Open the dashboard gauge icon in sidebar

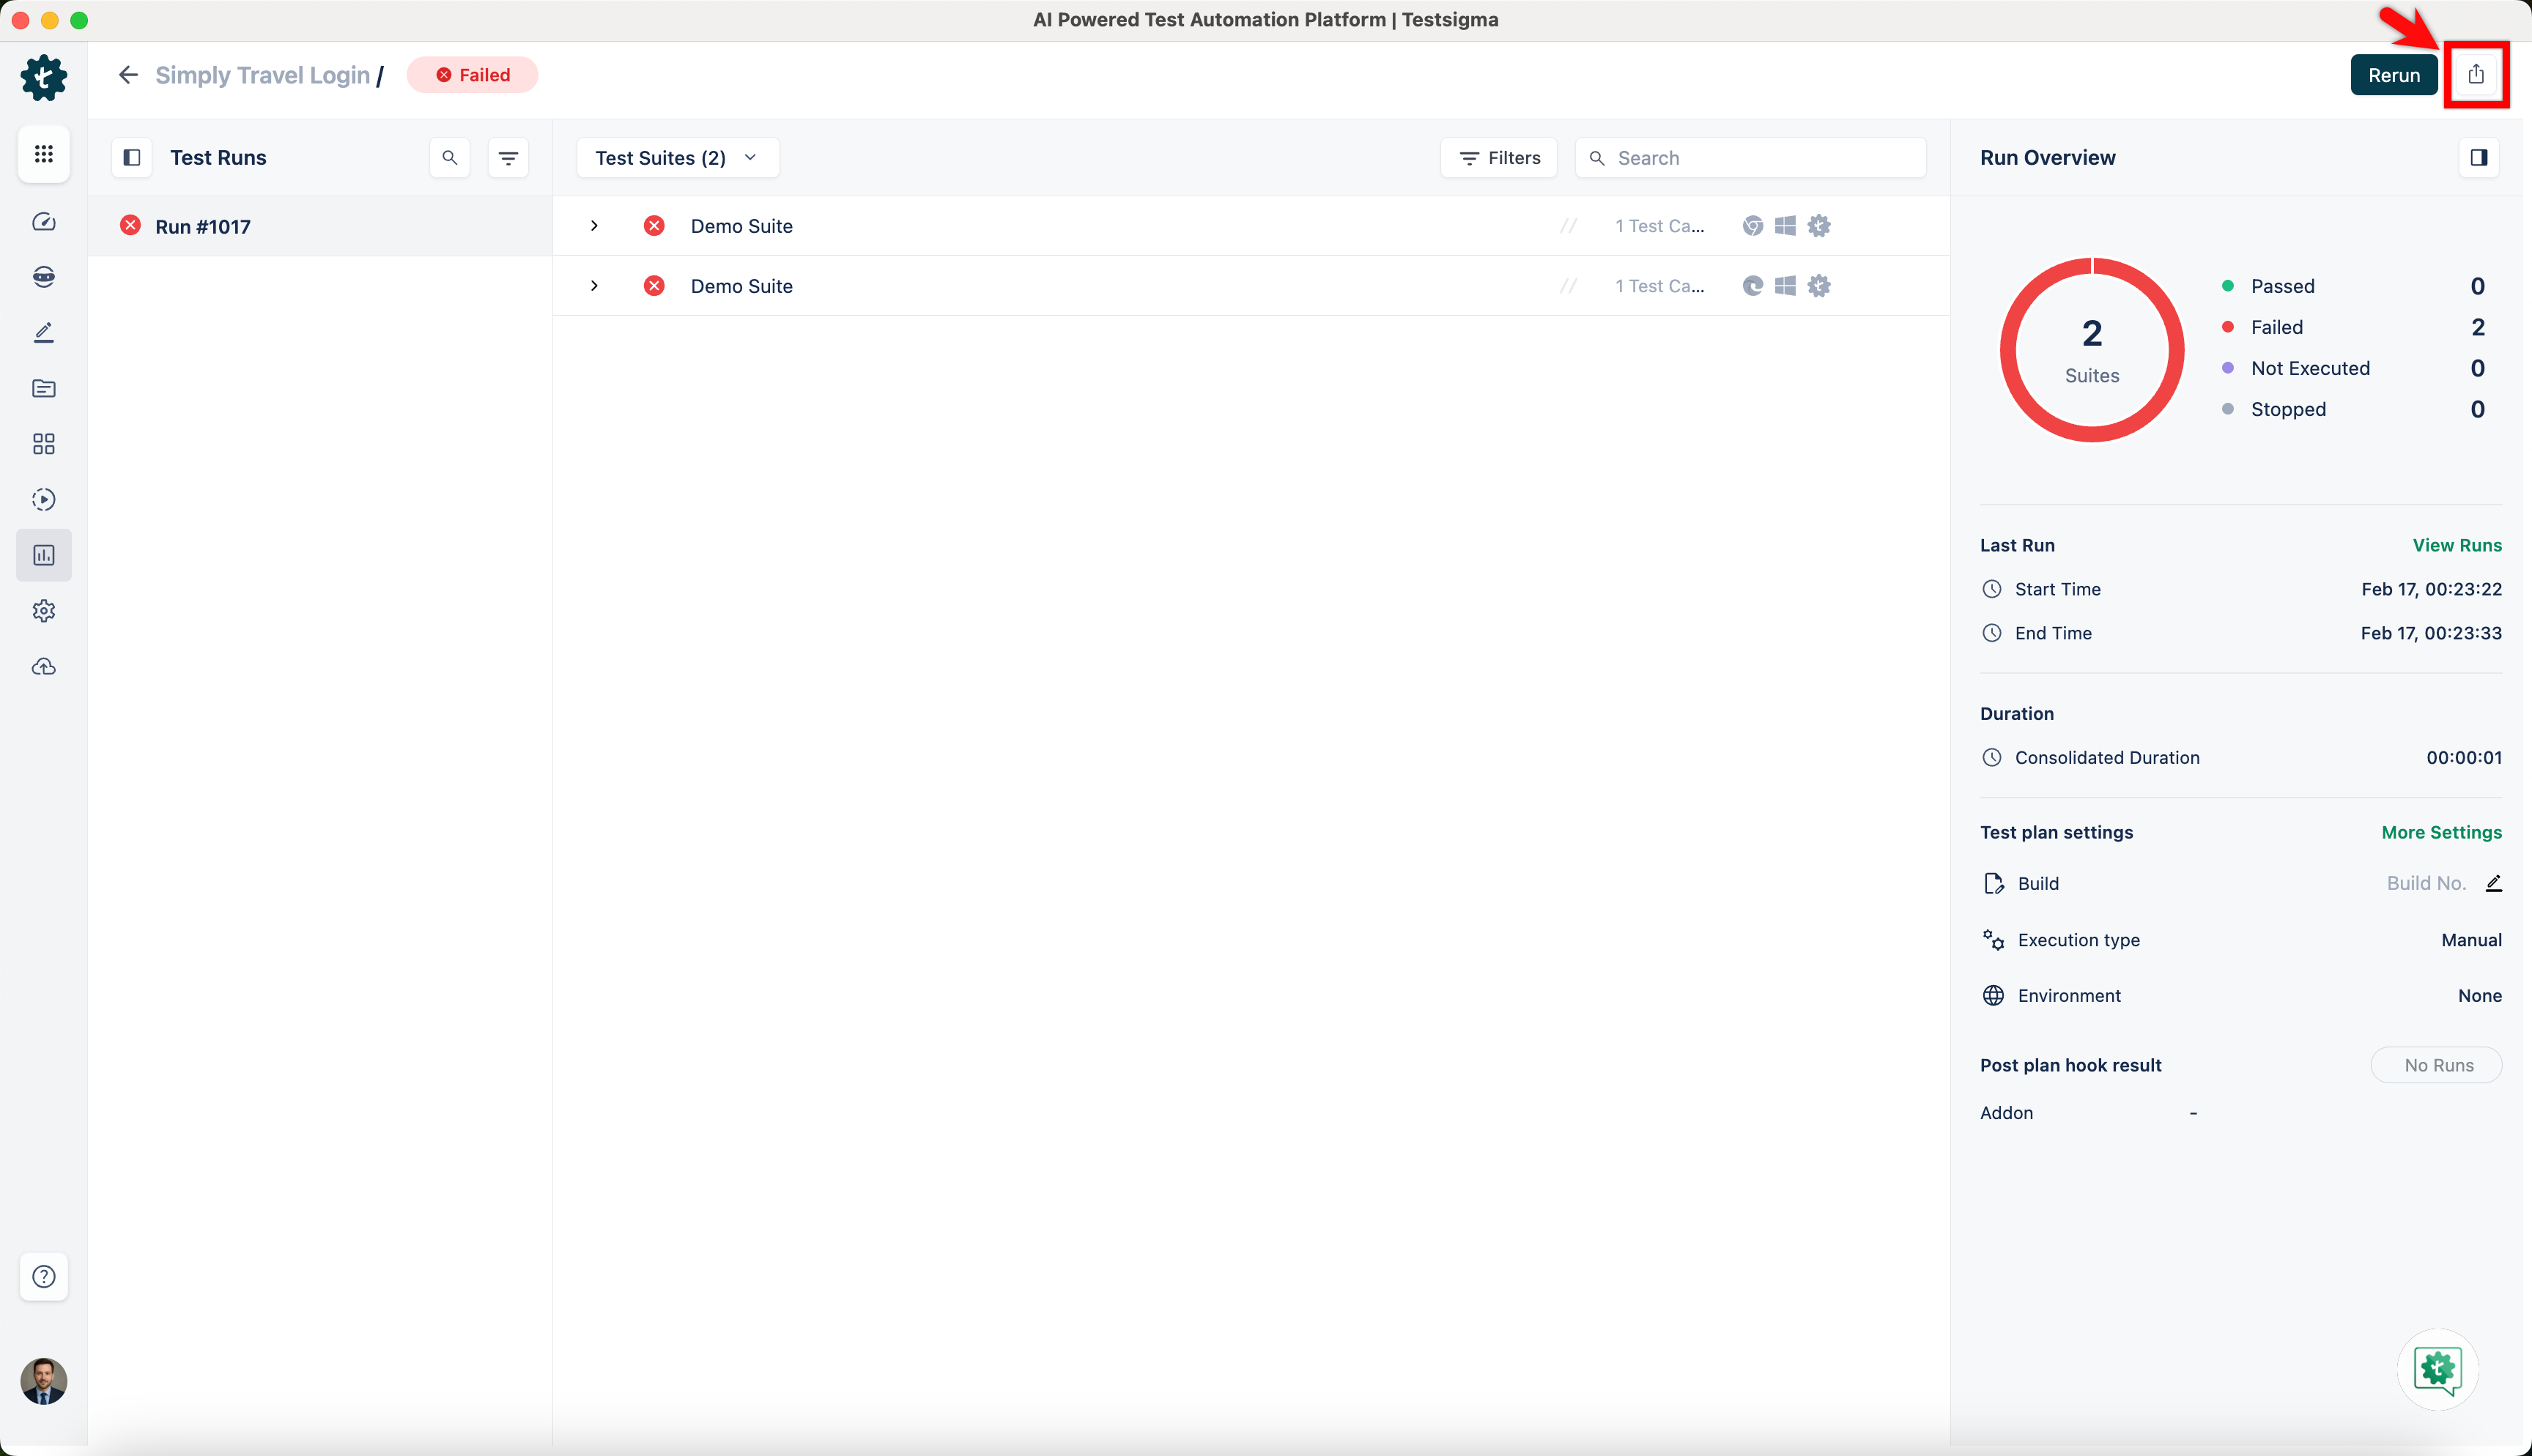pos(43,222)
